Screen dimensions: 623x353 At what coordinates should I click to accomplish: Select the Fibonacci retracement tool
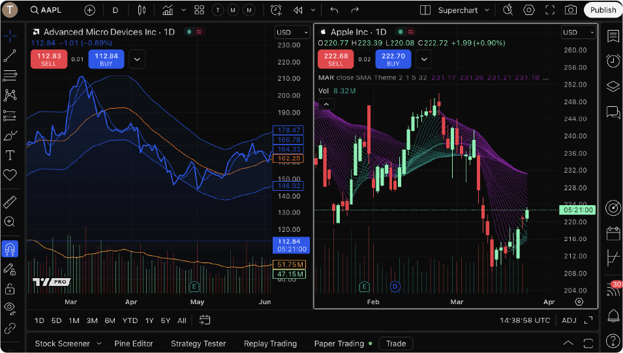pyautogui.click(x=10, y=76)
